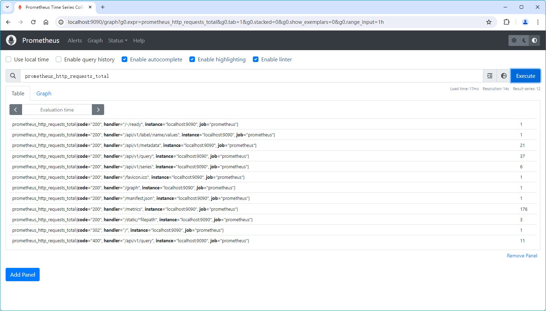Go to previous evaluation time

16,110
